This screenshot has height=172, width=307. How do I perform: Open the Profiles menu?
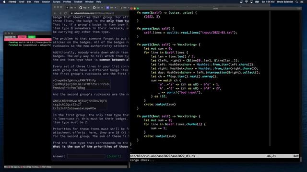[x=67, y=2]
